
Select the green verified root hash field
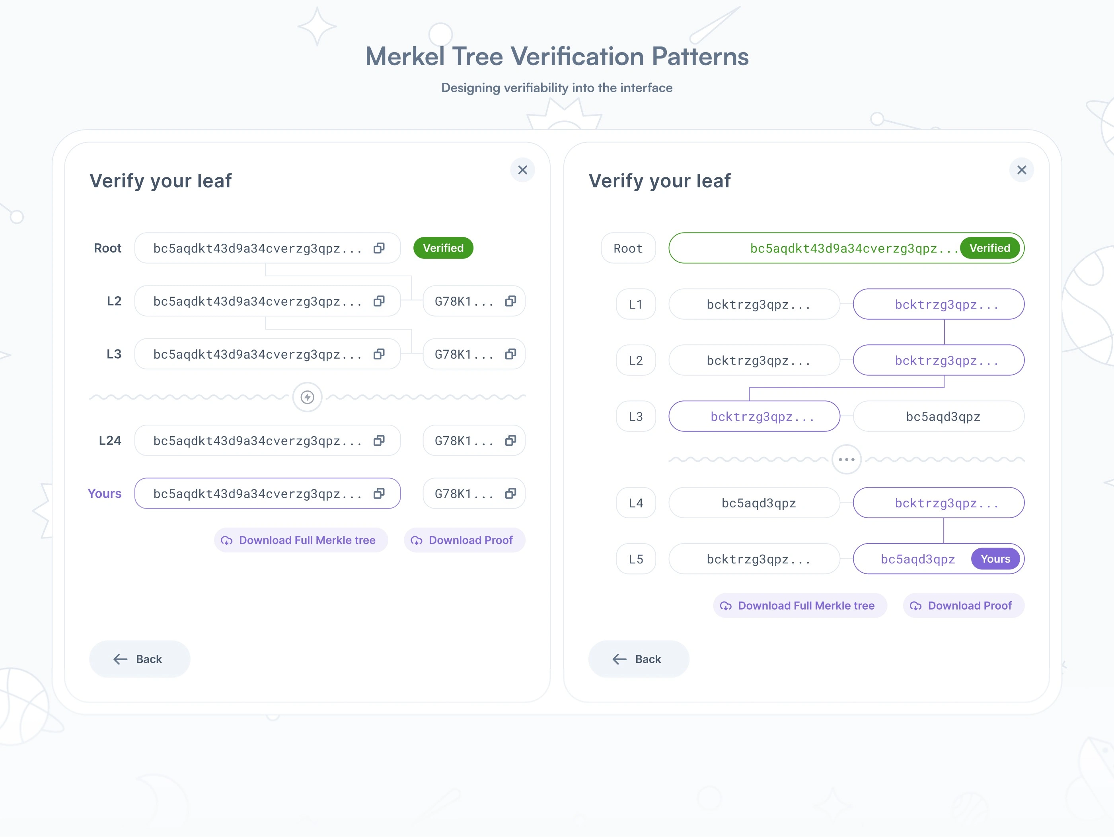[847, 248]
